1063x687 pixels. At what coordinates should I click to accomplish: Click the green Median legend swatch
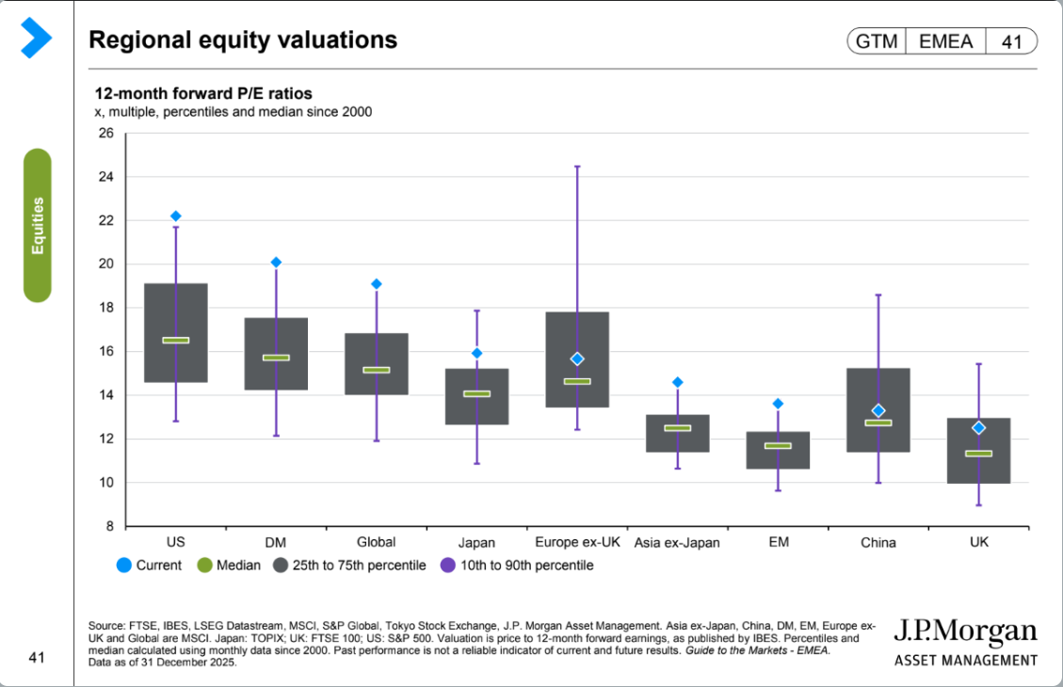pos(204,566)
